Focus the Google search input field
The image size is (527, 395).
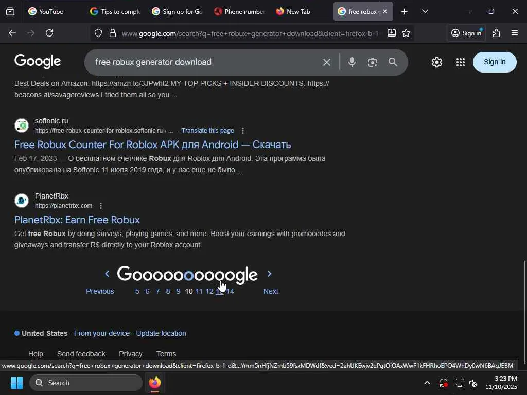tap(205, 62)
